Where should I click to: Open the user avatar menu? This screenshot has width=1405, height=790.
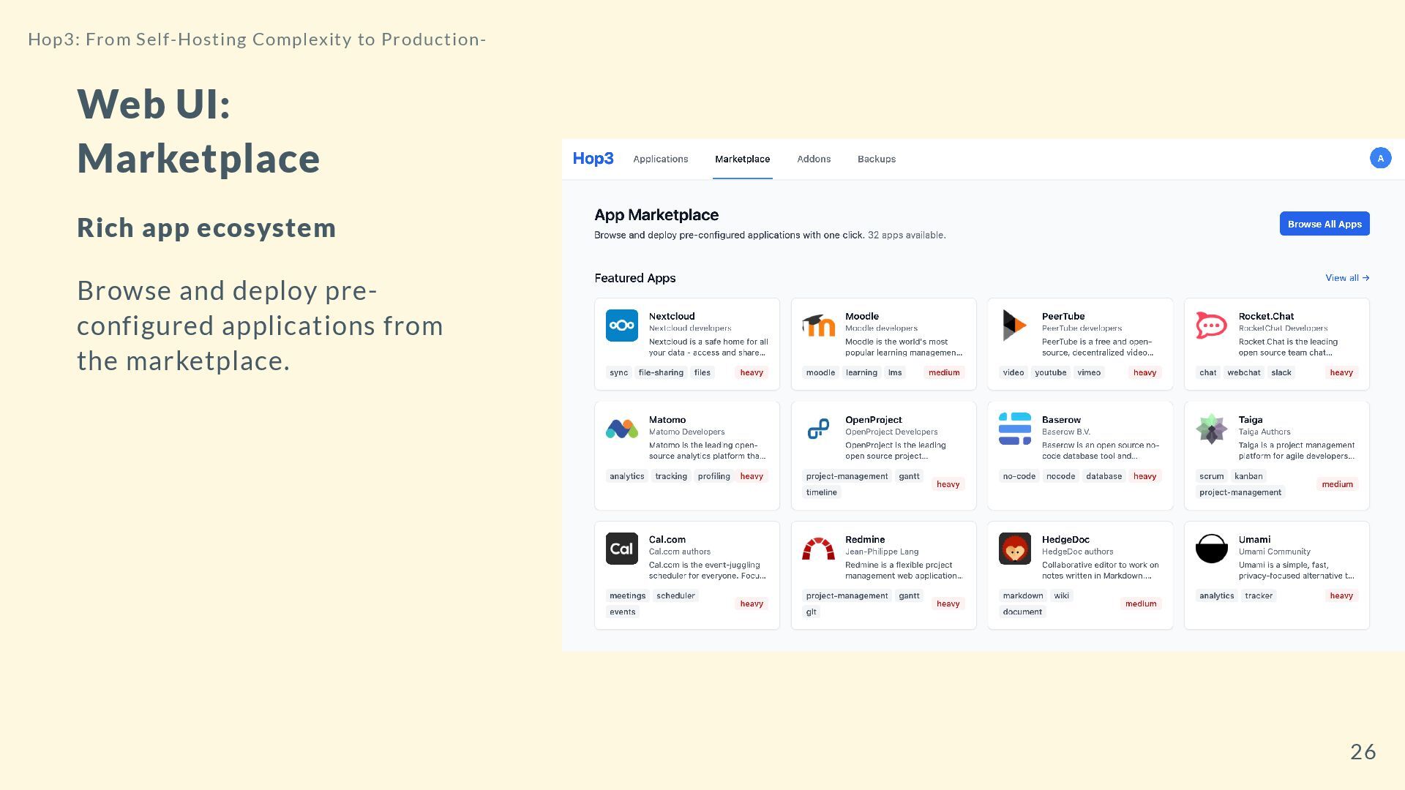1380,158
